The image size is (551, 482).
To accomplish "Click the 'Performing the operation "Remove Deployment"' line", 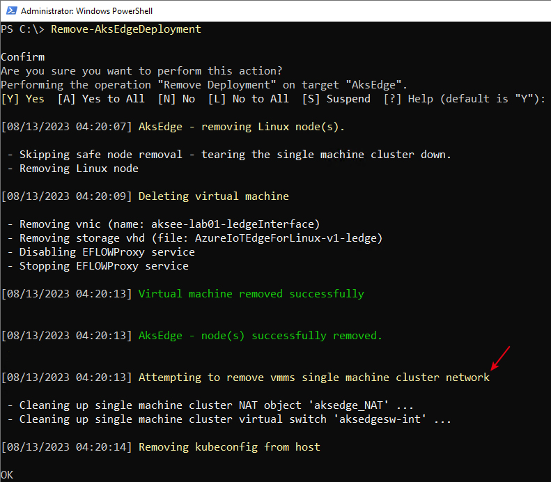I will [x=204, y=85].
